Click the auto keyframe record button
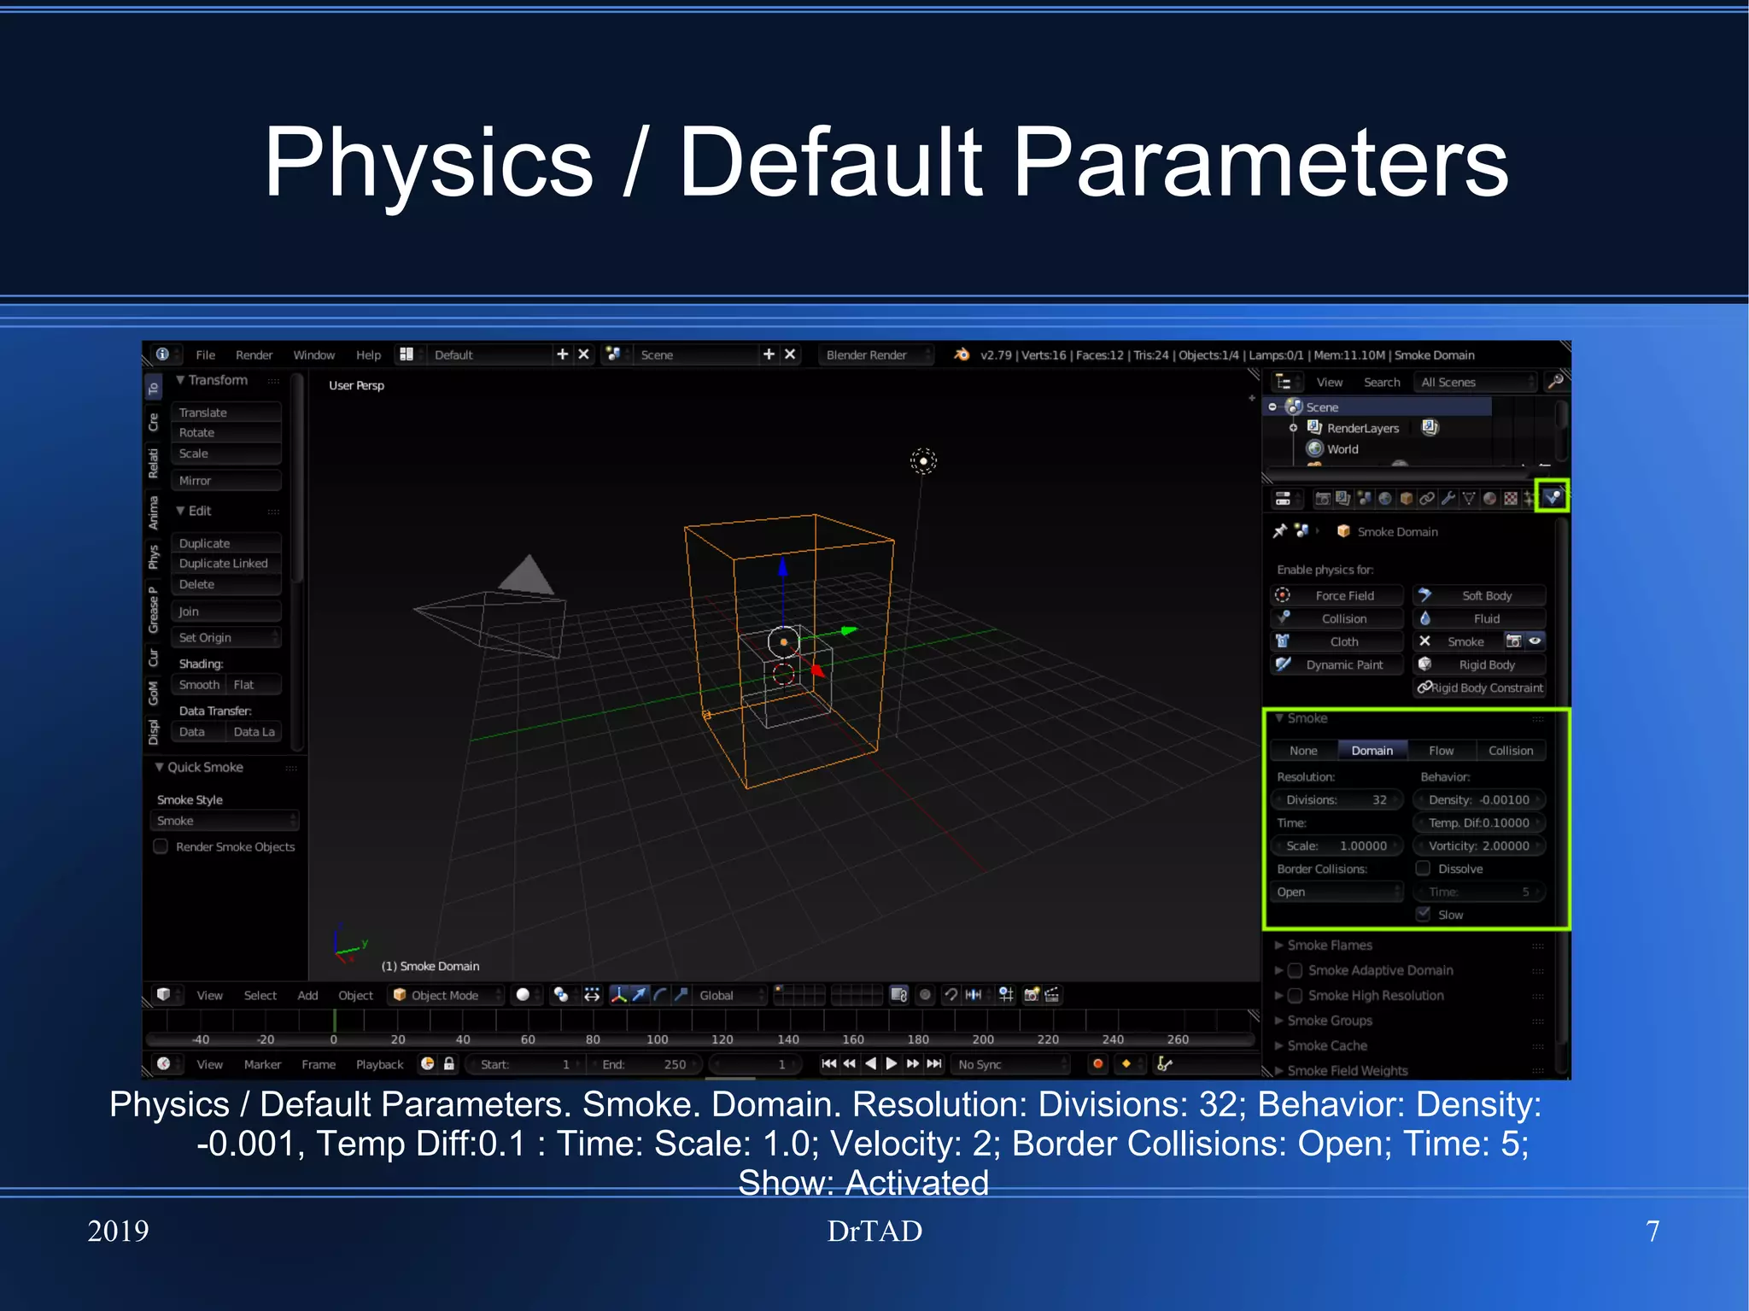Screen dimensions: 1749x1311 [x=1098, y=1064]
